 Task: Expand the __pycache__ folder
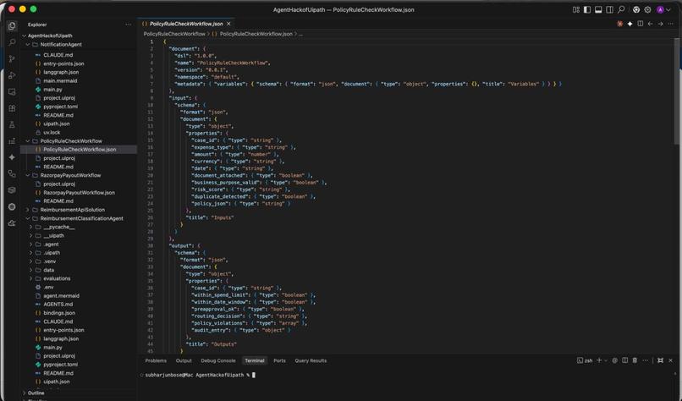point(30,227)
